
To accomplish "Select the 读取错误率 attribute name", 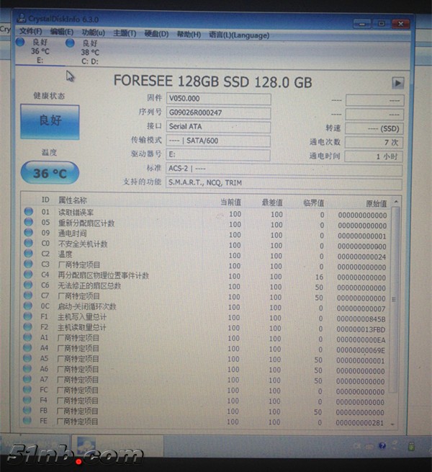I will coord(76,213).
